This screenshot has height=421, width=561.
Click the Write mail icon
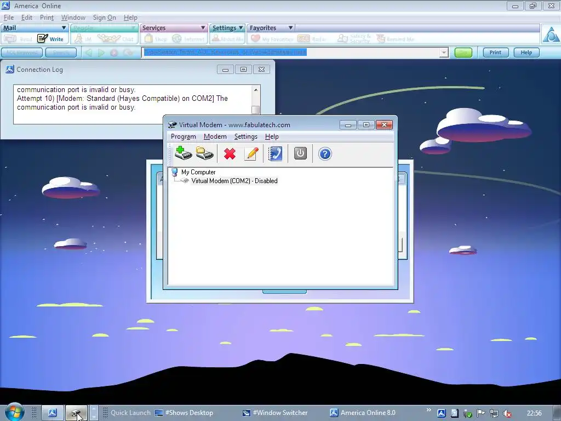point(50,38)
